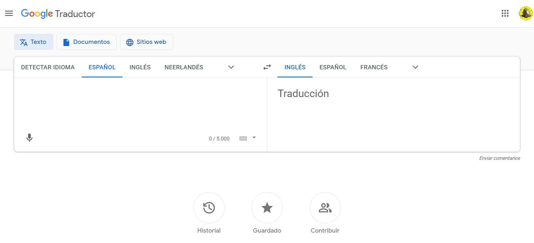Expand more source languages list
The height and width of the screenshot is (243, 534).
coord(231,67)
